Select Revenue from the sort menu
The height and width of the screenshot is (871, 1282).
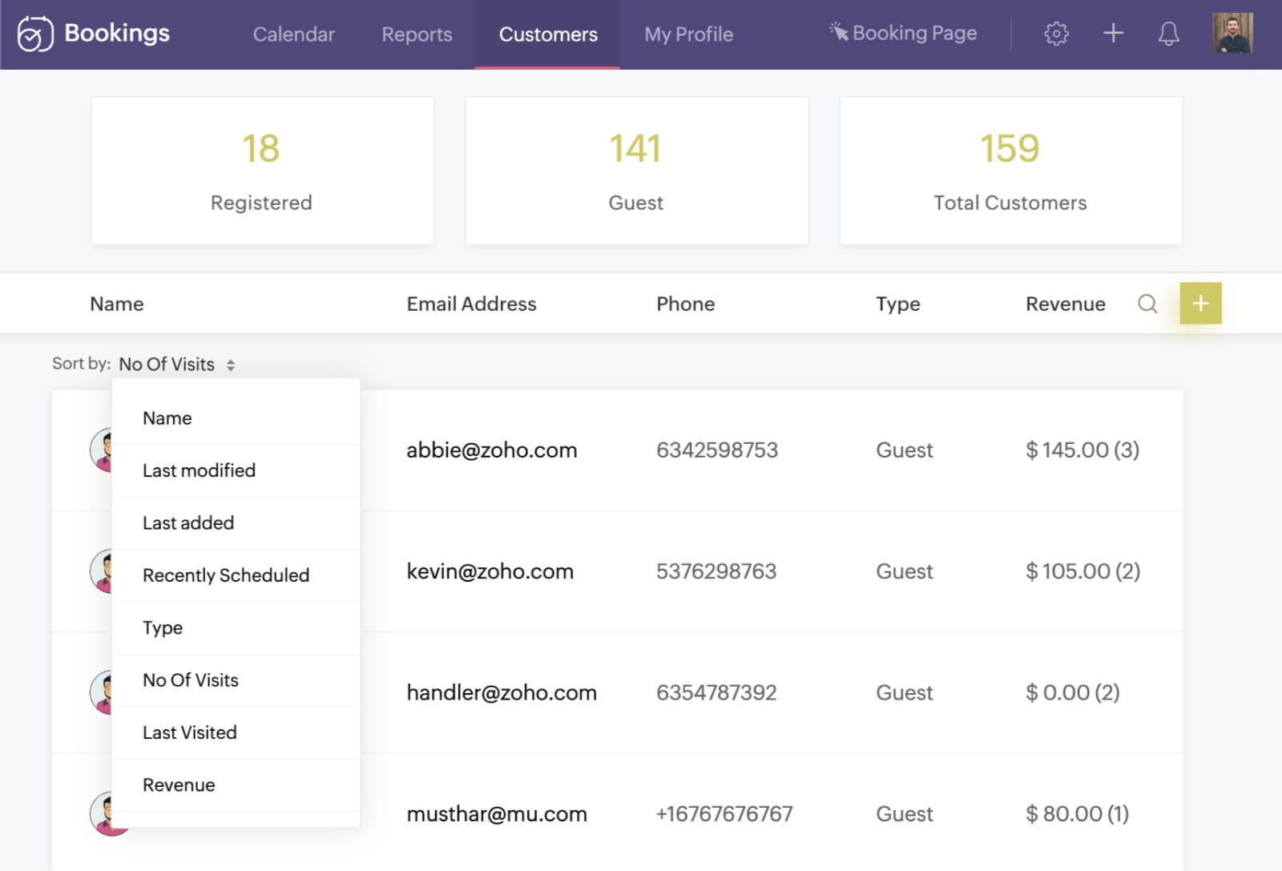(179, 784)
